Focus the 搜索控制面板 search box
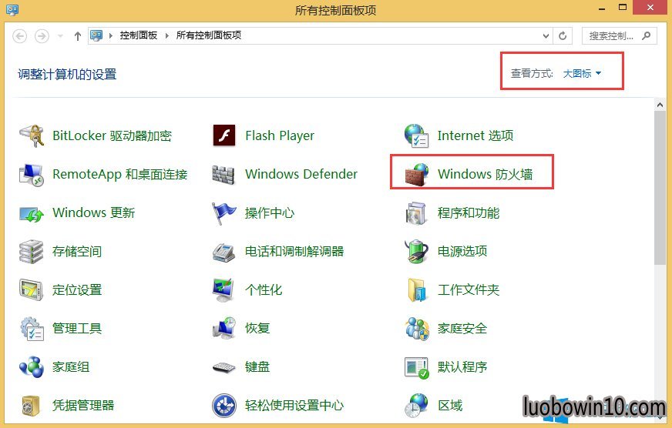 [619, 36]
